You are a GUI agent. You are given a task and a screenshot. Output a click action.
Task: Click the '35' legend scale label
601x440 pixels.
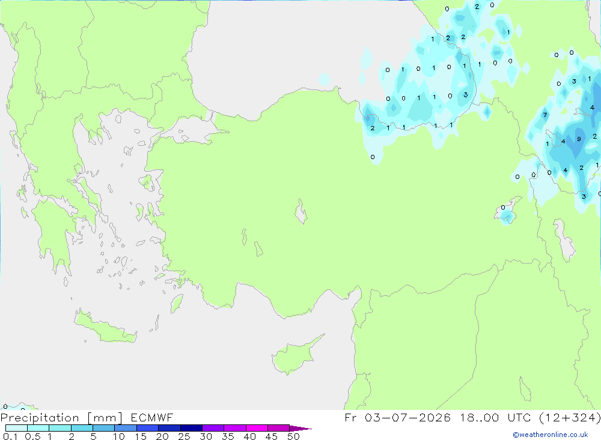coord(228,436)
